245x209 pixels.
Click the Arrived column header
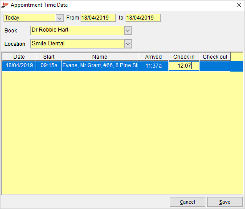pos(153,57)
